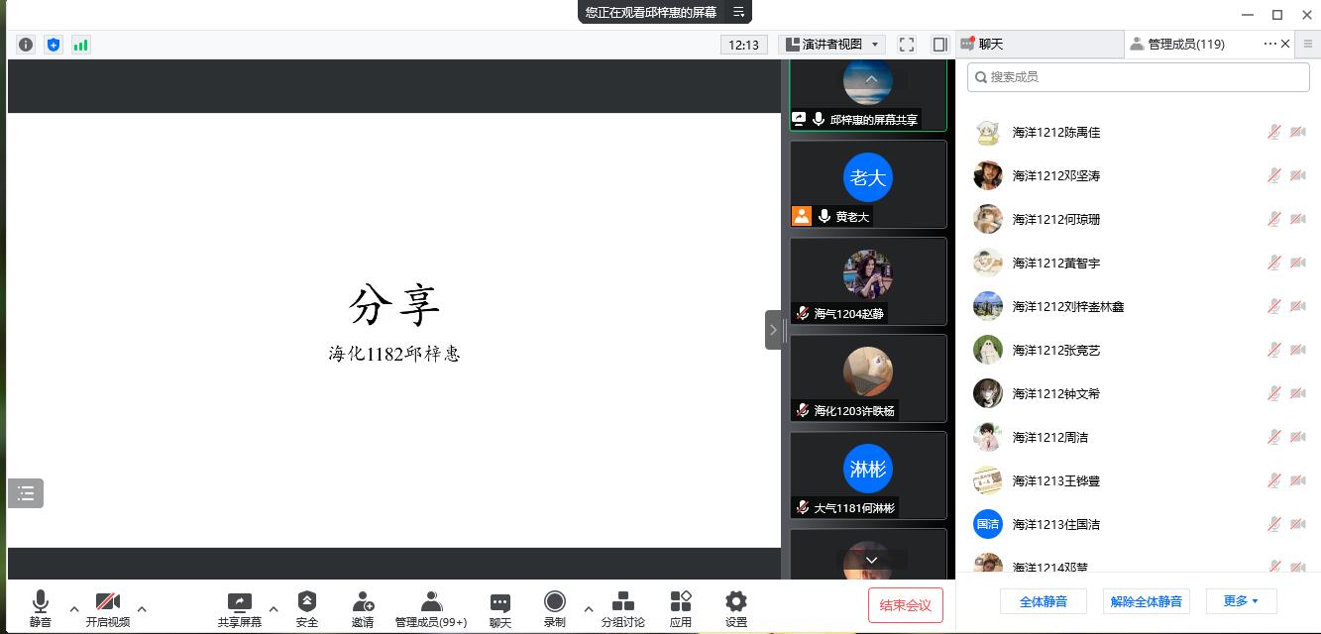Toggle the side panel layout icon
This screenshot has height=634, width=1321.
[x=939, y=45]
